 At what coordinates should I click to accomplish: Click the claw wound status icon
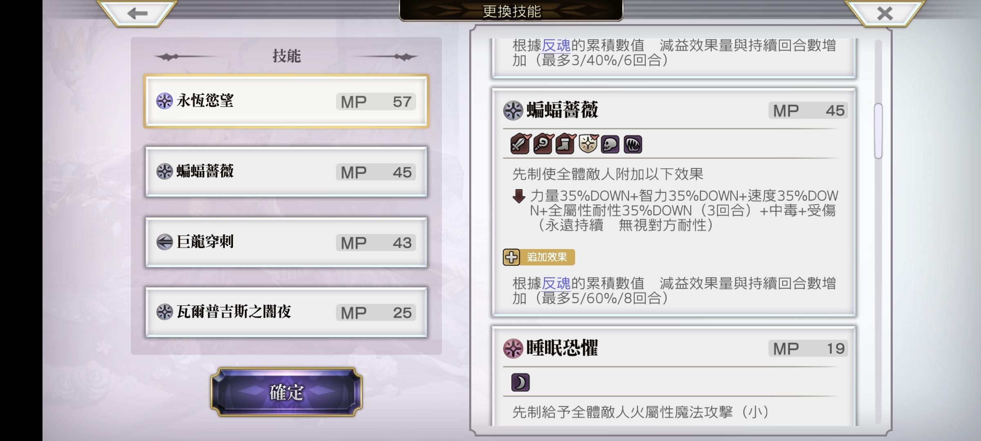pyautogui.click(x=633, y=144)
